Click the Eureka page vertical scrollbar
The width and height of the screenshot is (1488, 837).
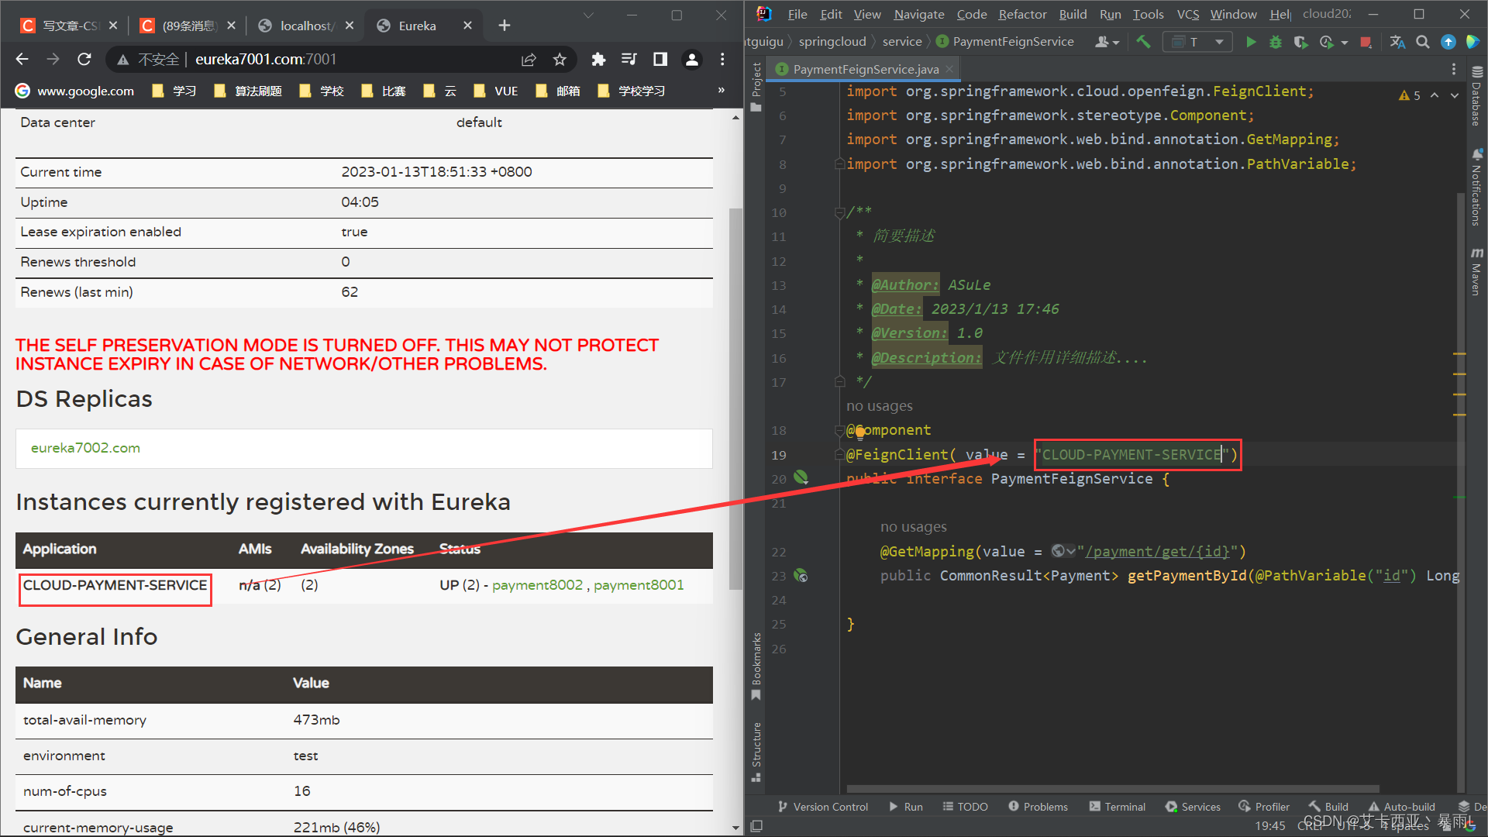(735, 399)
